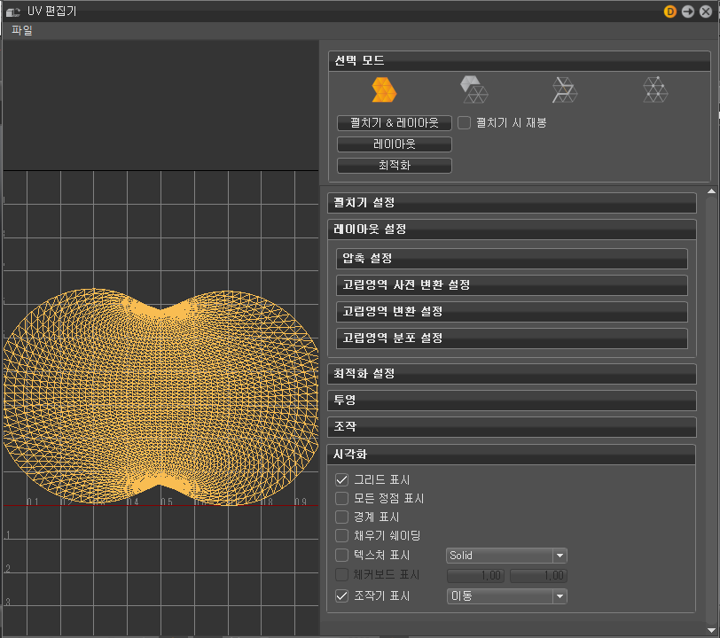720x638 pixels.
Task: Click the 최적화 button
Action: tap(394, 165)
